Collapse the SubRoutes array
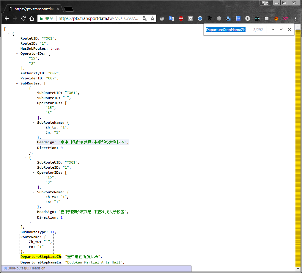Viewport: 302px width, 273px height. coord(17,83)
